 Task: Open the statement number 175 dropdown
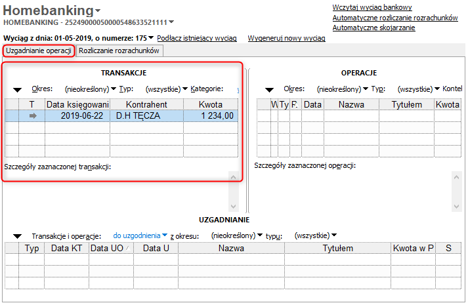pos(151,38)
